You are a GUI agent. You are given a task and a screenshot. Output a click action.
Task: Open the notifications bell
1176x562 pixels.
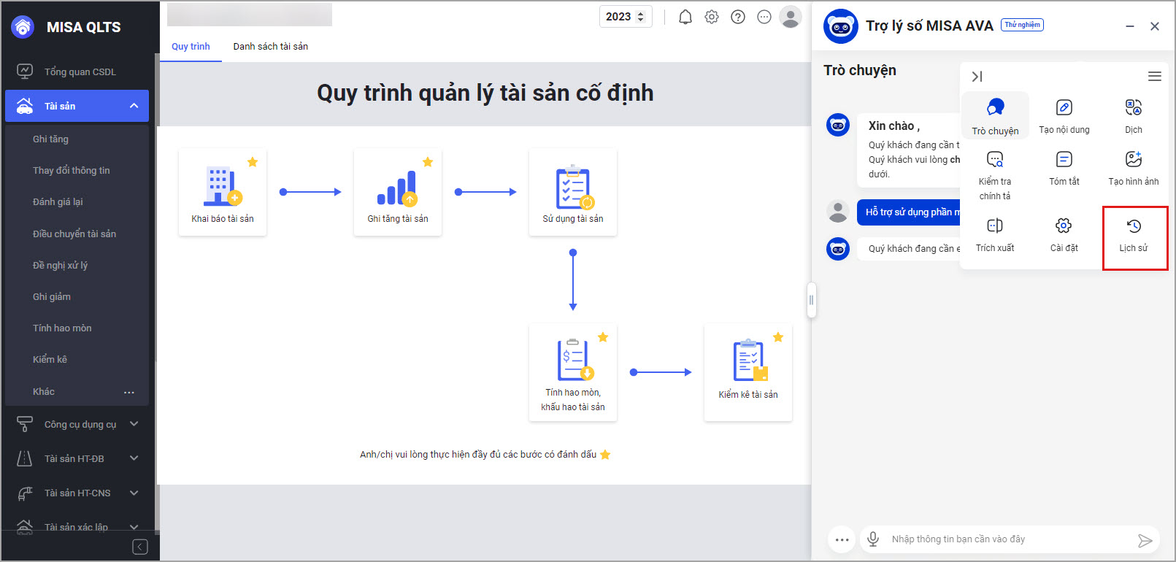[x=685, y=17]
